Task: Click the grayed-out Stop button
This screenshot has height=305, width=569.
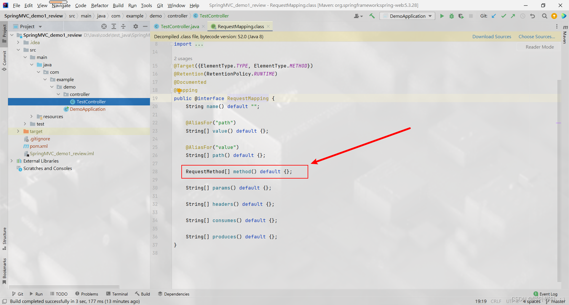Action: click(471, 16)
